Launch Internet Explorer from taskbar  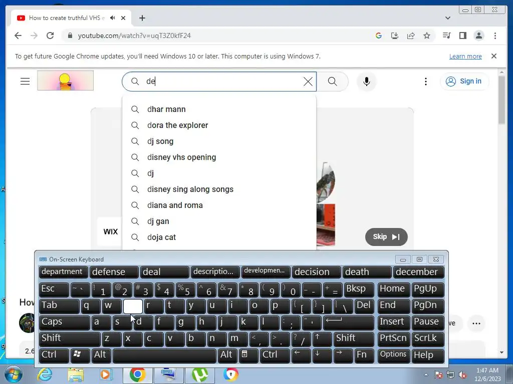point(45,374)
